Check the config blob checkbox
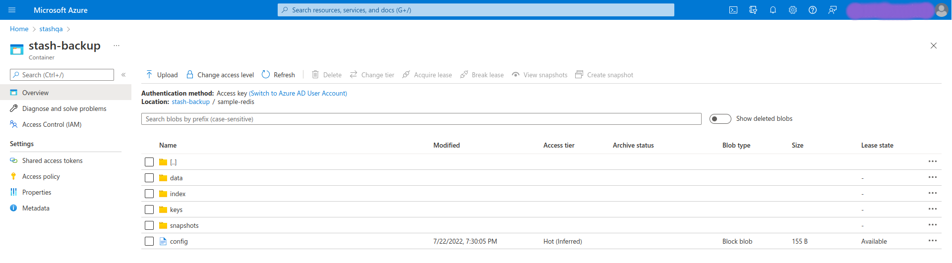The image size is (952, 263). click(x=149, y=241)
